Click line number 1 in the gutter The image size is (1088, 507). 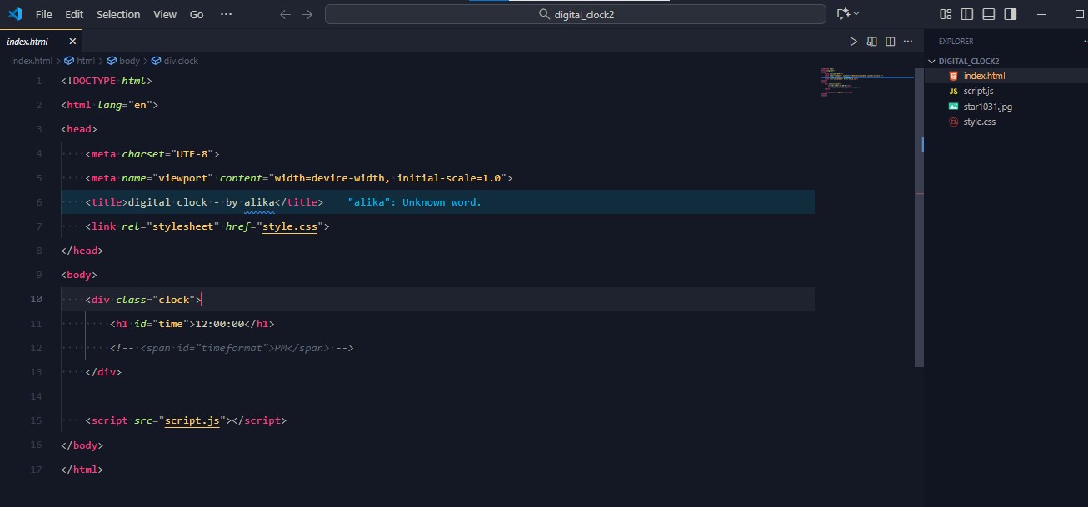click(38, 81)
